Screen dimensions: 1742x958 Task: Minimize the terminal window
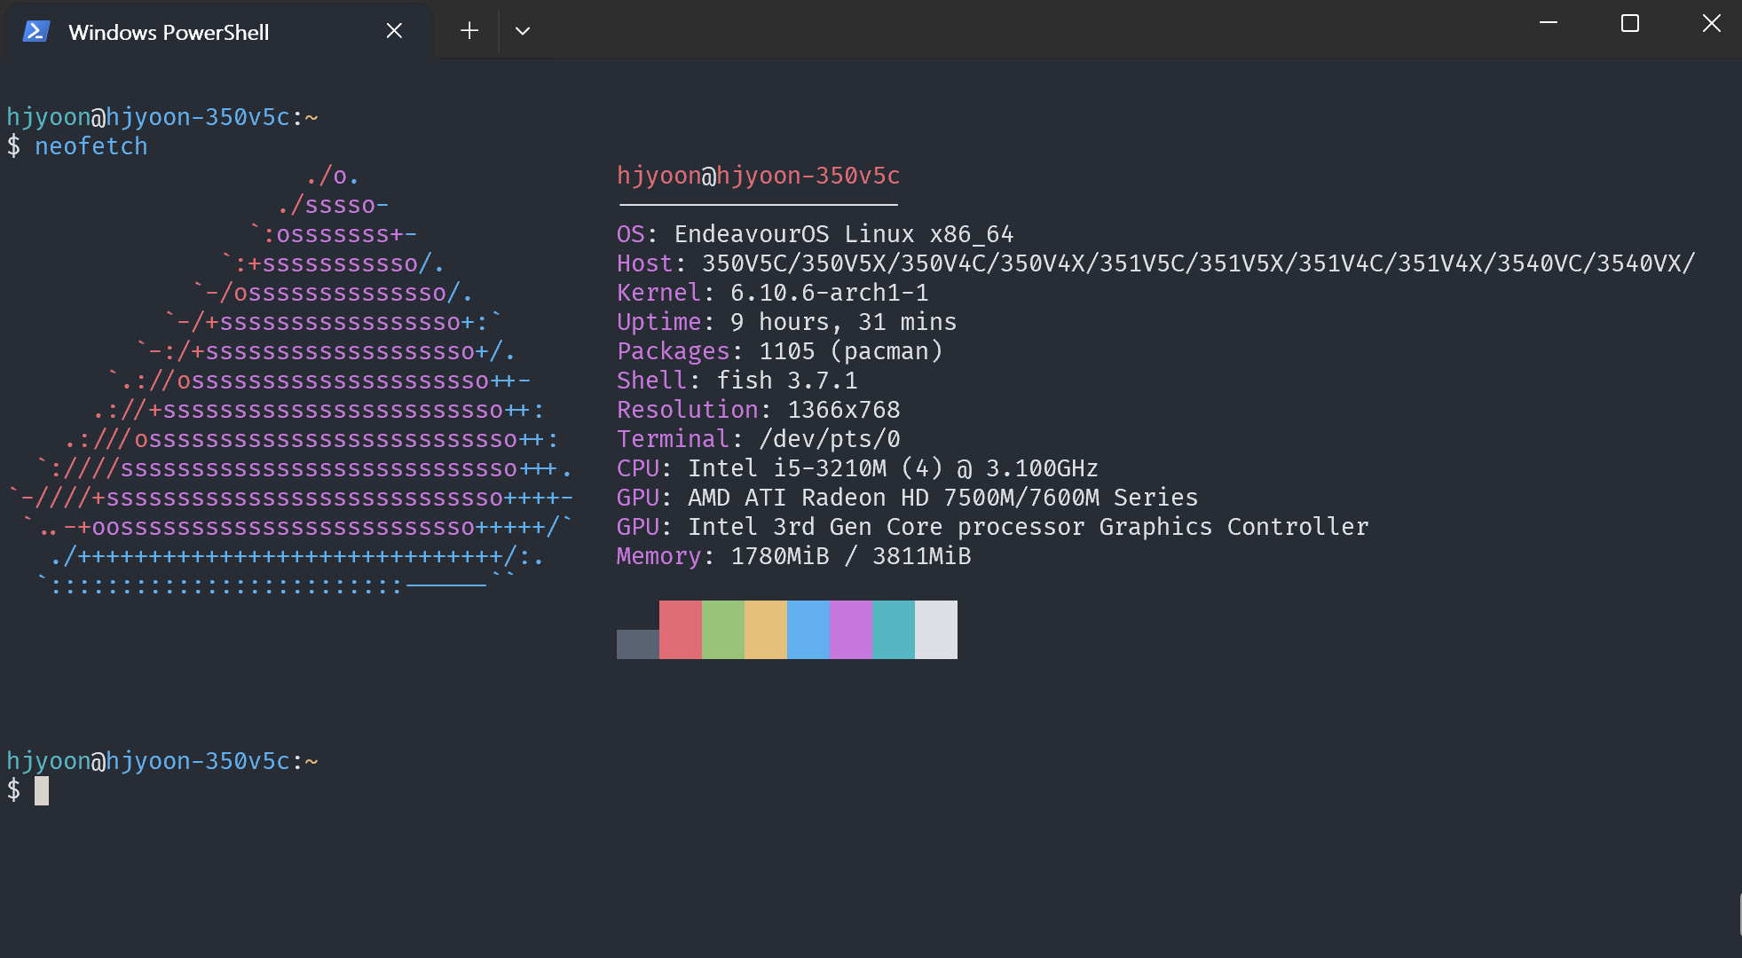click(x=1549, y=24)
